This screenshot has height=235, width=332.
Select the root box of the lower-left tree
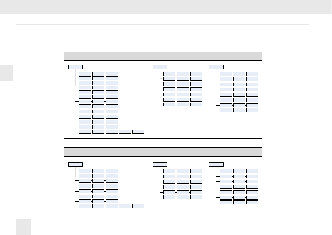click(x=75, y=164)
